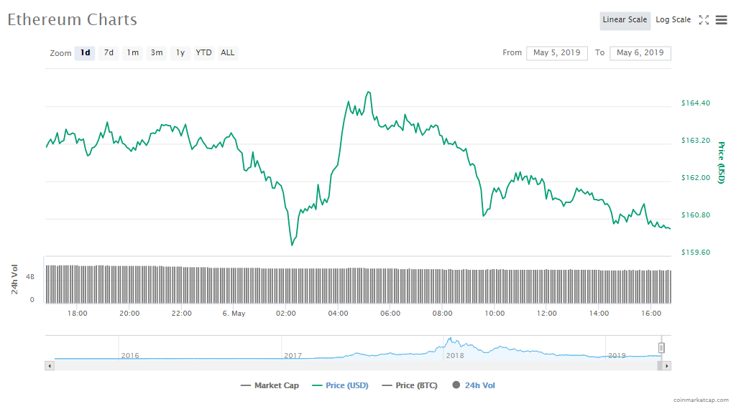Choose the YTD zoom option

(x=204, y=53)
